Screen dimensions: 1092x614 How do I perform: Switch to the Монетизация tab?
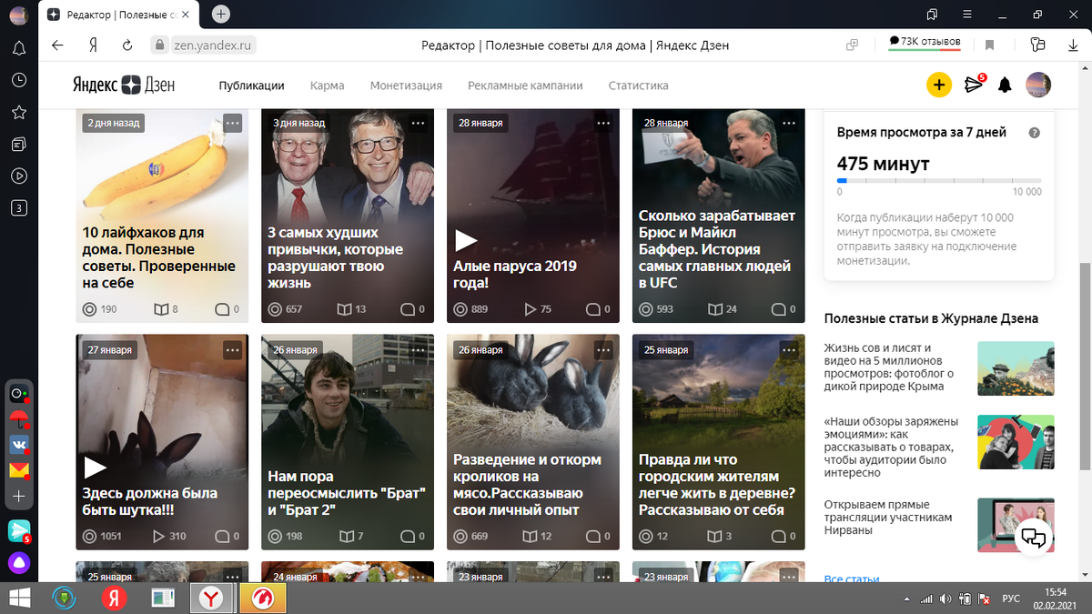point(406,86)
